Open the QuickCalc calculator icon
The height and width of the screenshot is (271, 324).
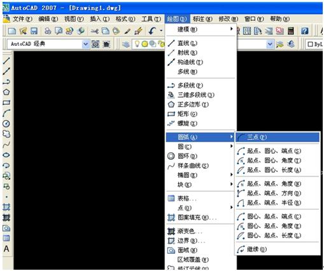tap(291, 31)
